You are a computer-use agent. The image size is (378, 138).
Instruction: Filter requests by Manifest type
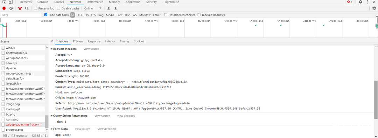pyautogui.click(x=145, y=15)
